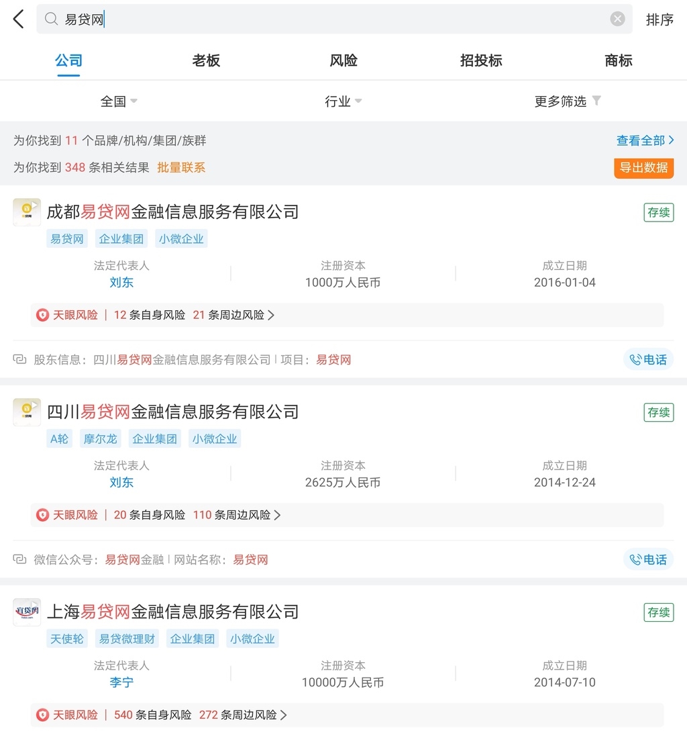This screenshot has width=687, height=734.
Task: Click the 股东信息 info icon
Action: [19, 359]
